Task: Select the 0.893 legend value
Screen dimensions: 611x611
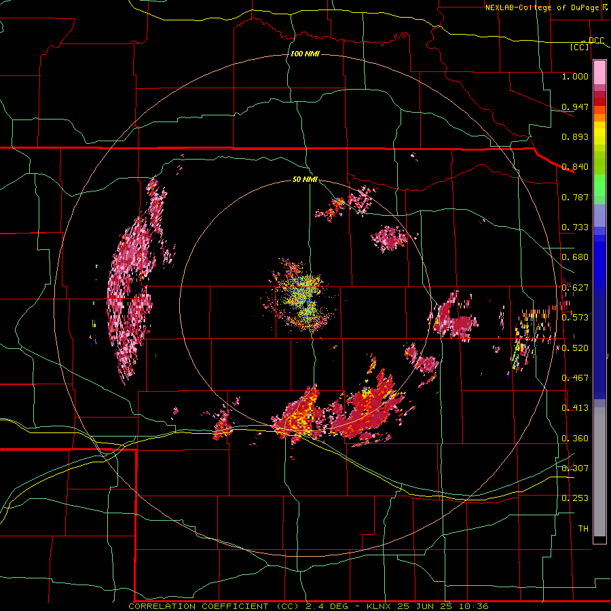Action: (x=575, y=136)
